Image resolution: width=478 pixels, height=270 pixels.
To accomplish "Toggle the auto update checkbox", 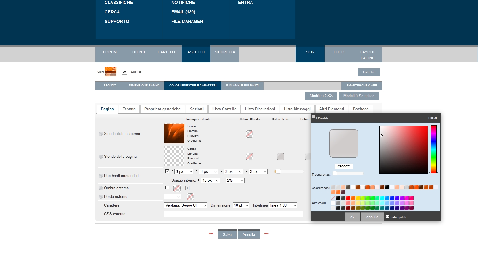I will 388,217.
